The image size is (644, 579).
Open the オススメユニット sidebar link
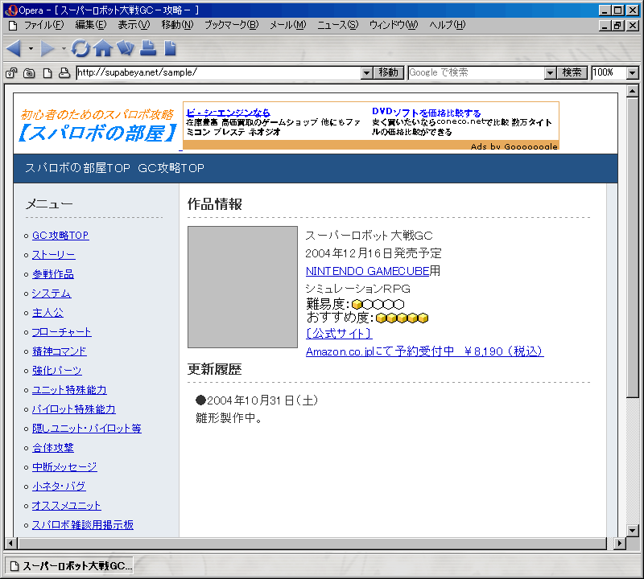coord(67,506)
